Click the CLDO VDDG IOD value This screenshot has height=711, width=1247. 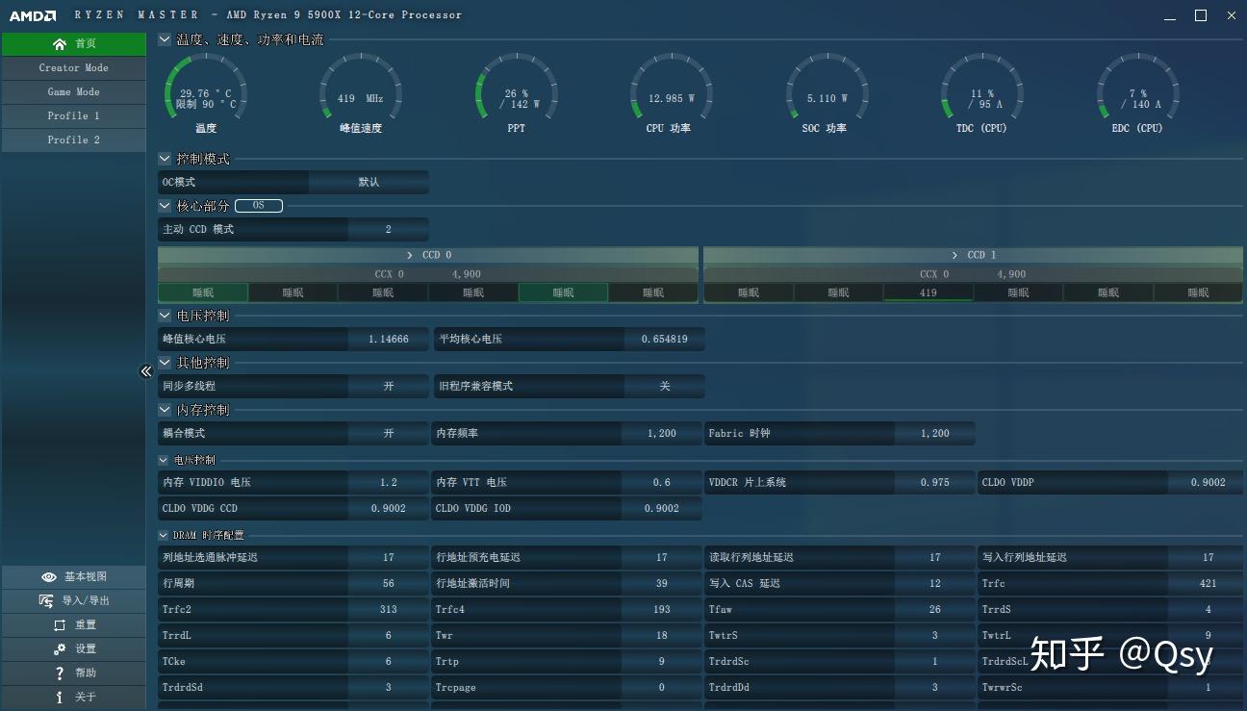point(662,509)
